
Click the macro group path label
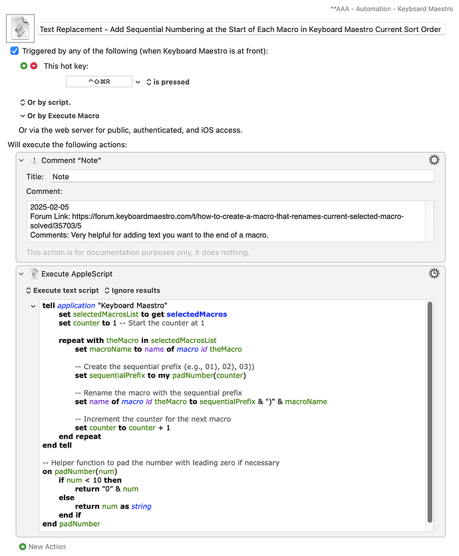click(x=391, y=9)
